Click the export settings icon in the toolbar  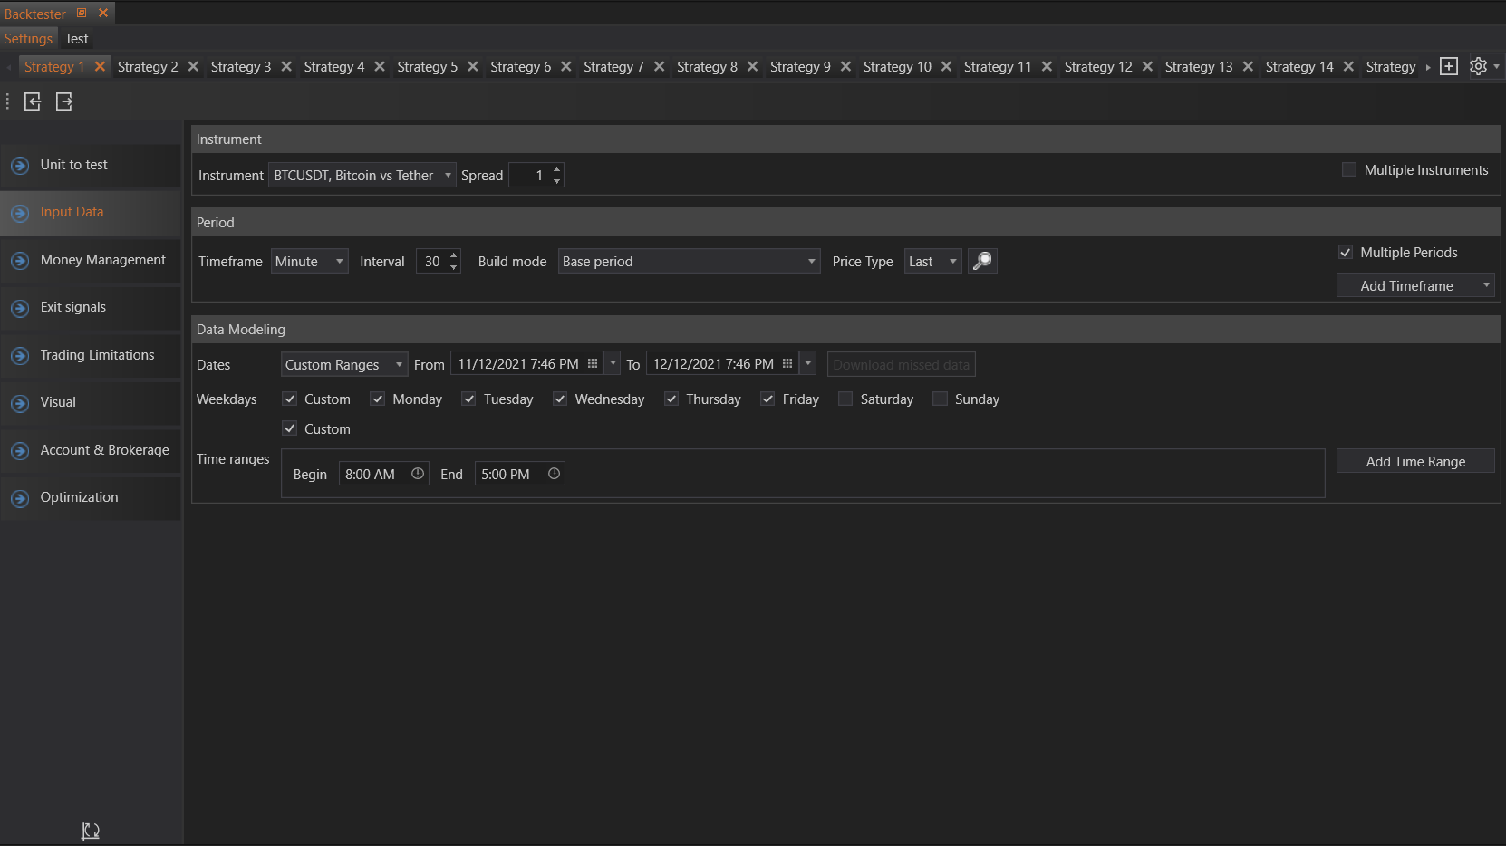[x=64, y=101]
